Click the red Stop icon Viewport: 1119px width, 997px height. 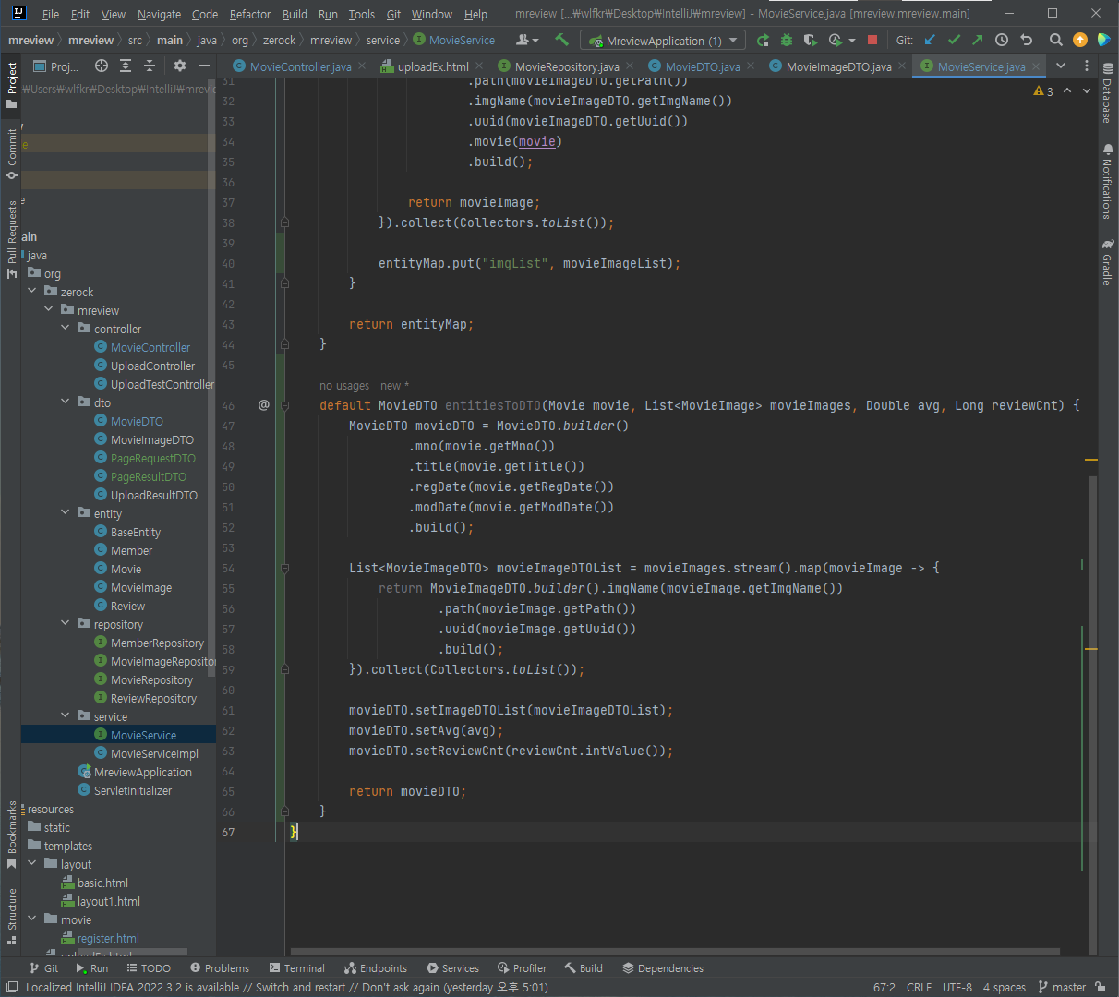point(872,40)
